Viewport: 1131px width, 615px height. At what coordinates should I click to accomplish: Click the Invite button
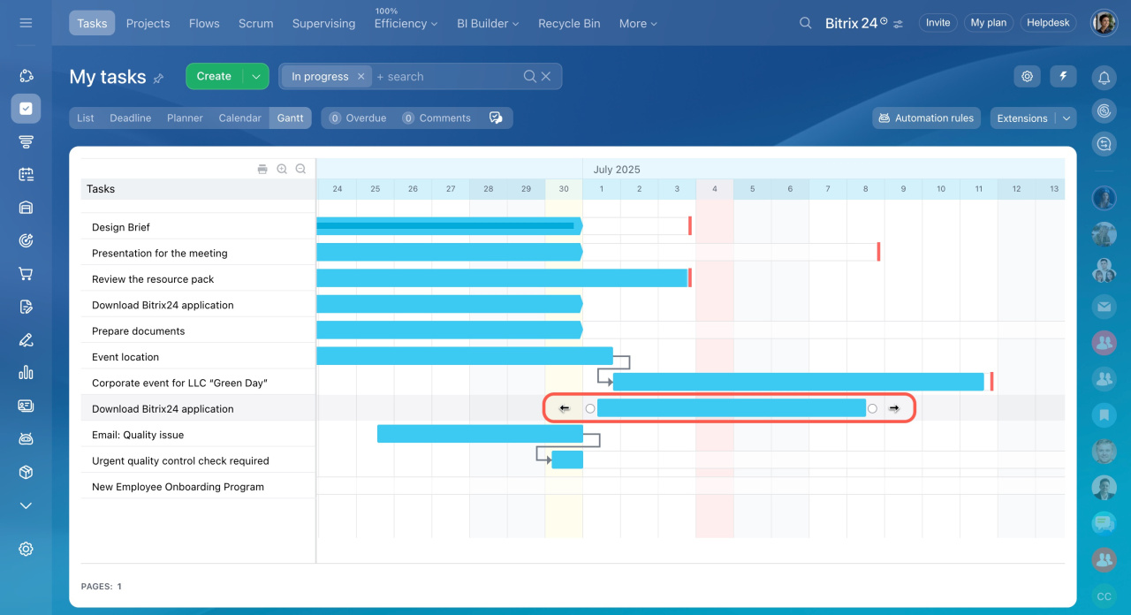938,23
